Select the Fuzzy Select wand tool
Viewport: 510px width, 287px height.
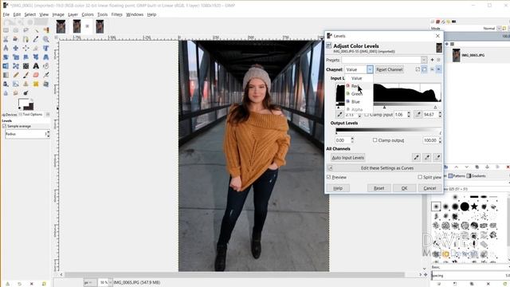point(36,30)
